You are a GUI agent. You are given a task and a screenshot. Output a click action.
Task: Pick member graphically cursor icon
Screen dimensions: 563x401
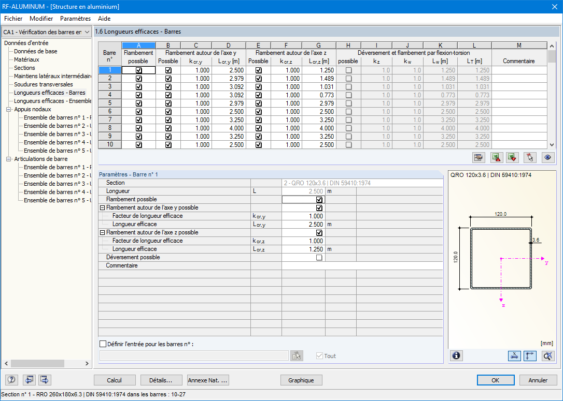pos(530,157)
